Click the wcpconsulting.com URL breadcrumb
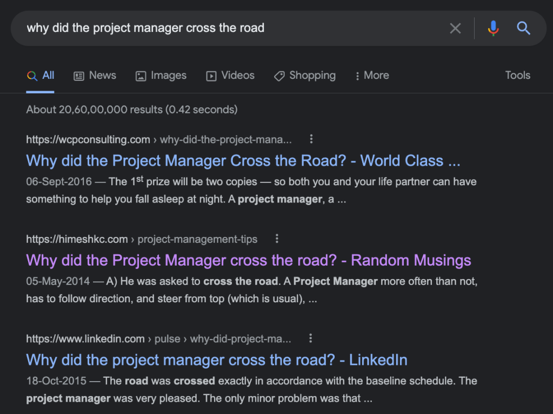Screen dimensions: 553x414 click(88, 140)
